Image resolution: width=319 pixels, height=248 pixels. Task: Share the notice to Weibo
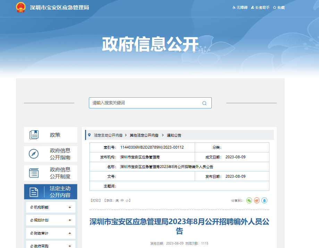(x=257, y=201)
